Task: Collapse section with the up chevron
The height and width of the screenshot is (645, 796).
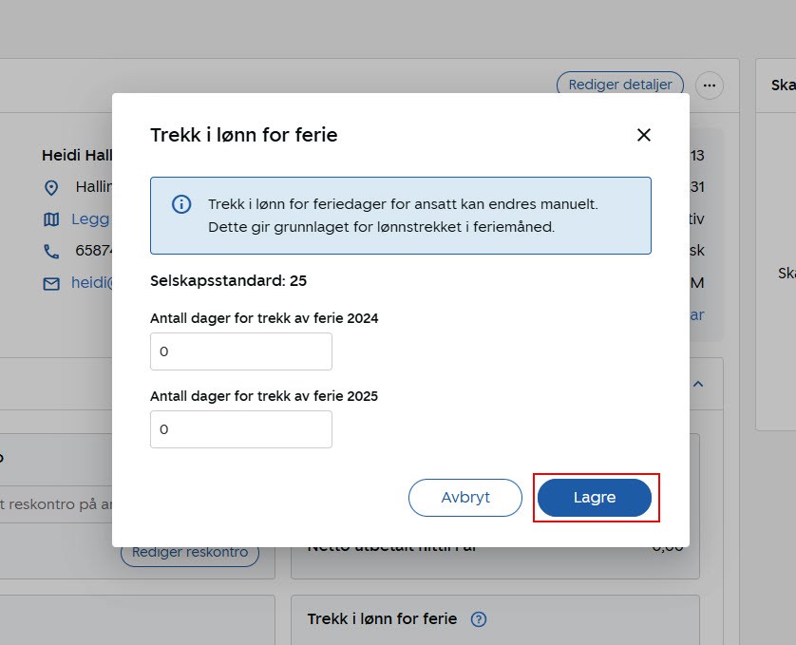Action: (x=698, y=384)
